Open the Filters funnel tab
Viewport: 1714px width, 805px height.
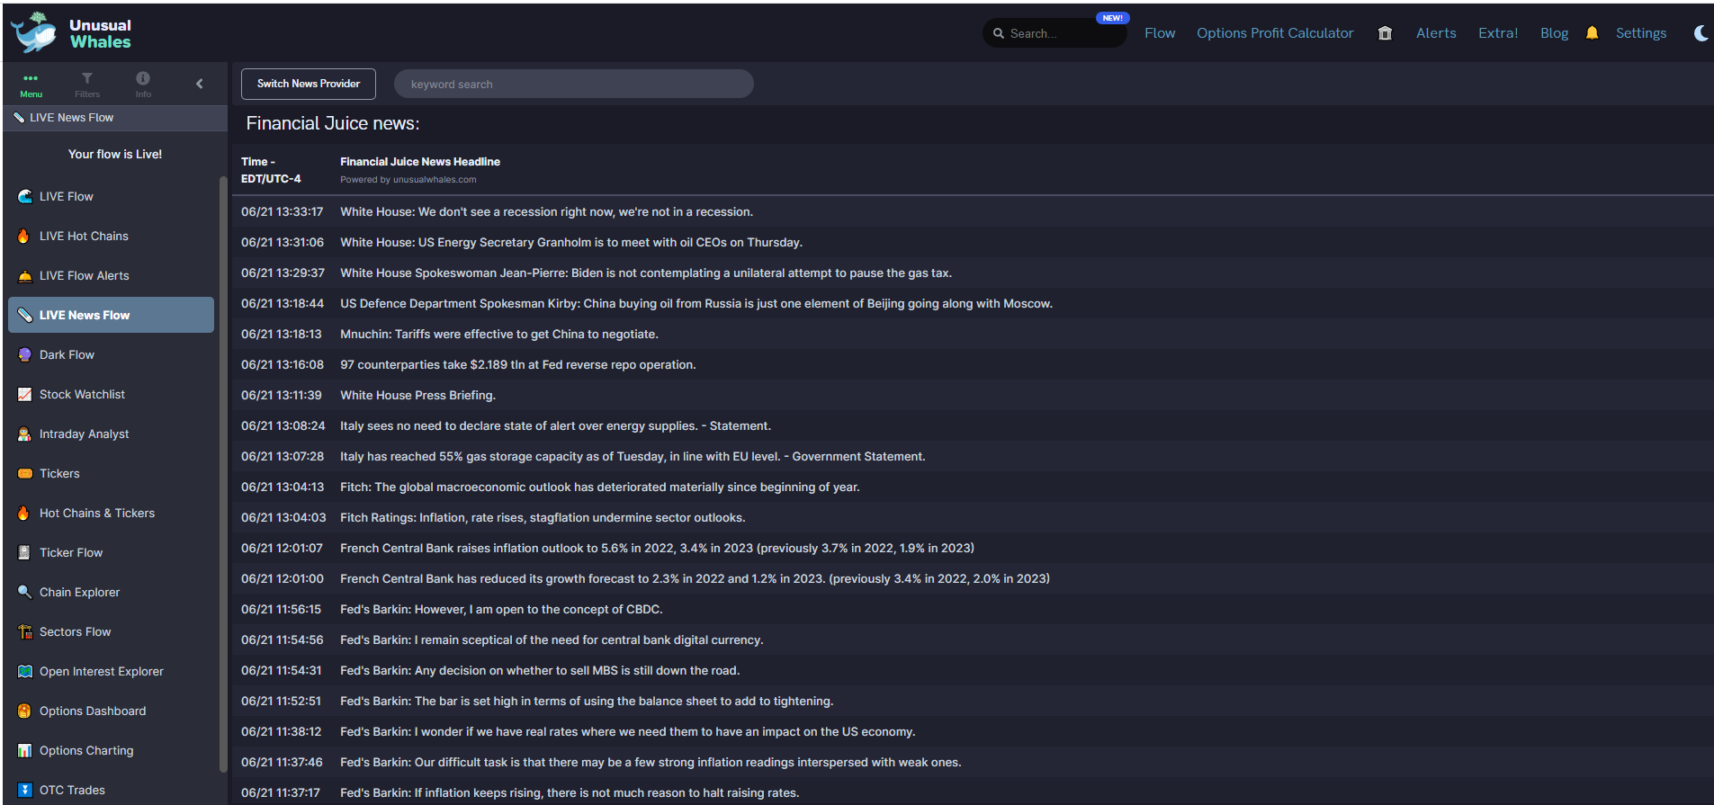[x=87, y=84]
